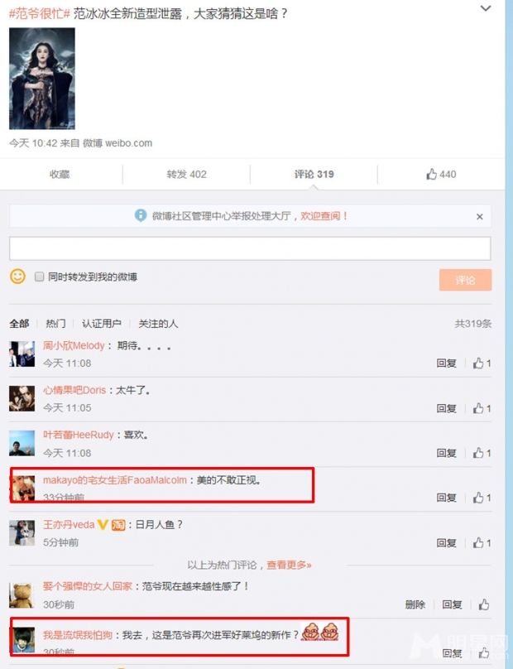Screen dimensions: 513x669
Task: Expand the post options chevron at top right
Action: point(486,8)
